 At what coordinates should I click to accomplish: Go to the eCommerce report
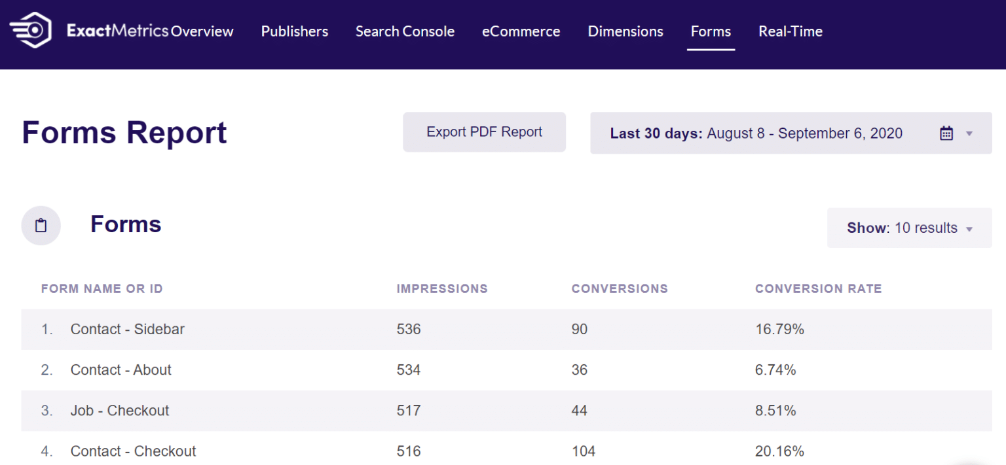521,31
